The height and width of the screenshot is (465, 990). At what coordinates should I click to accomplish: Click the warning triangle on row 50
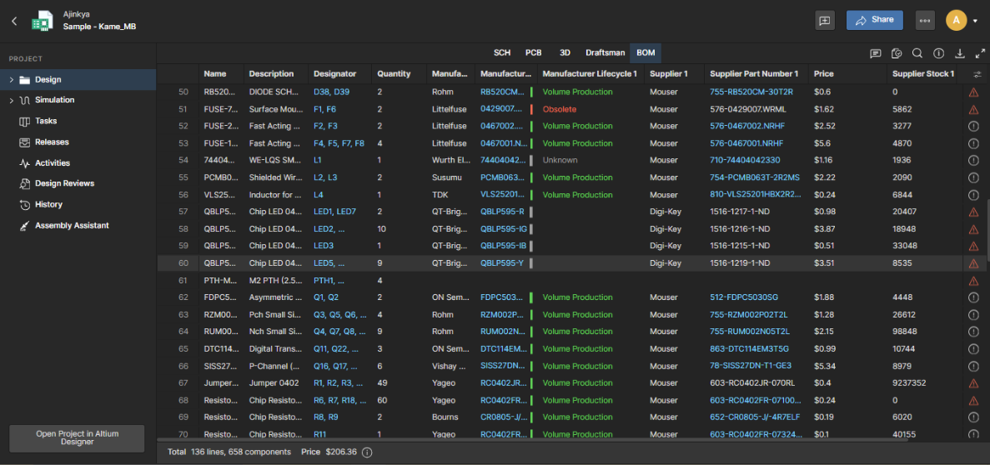[973, 92]
